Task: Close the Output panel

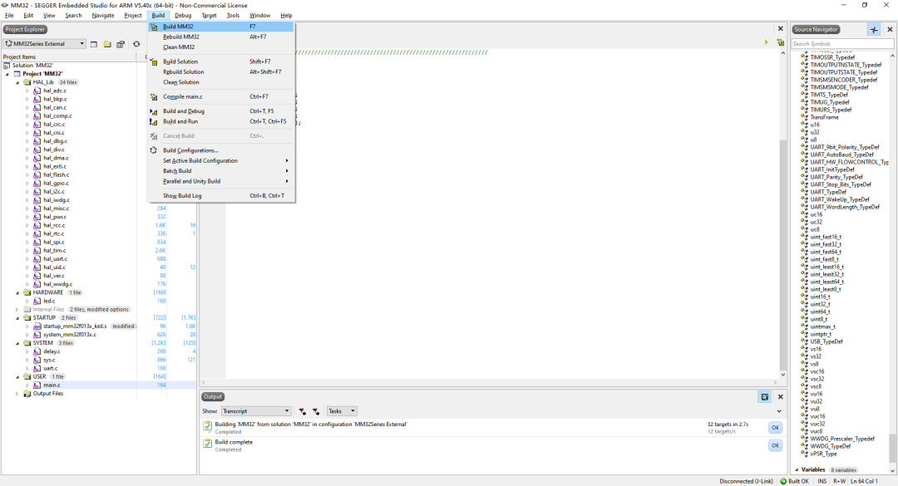Action: tap(780, 397)
